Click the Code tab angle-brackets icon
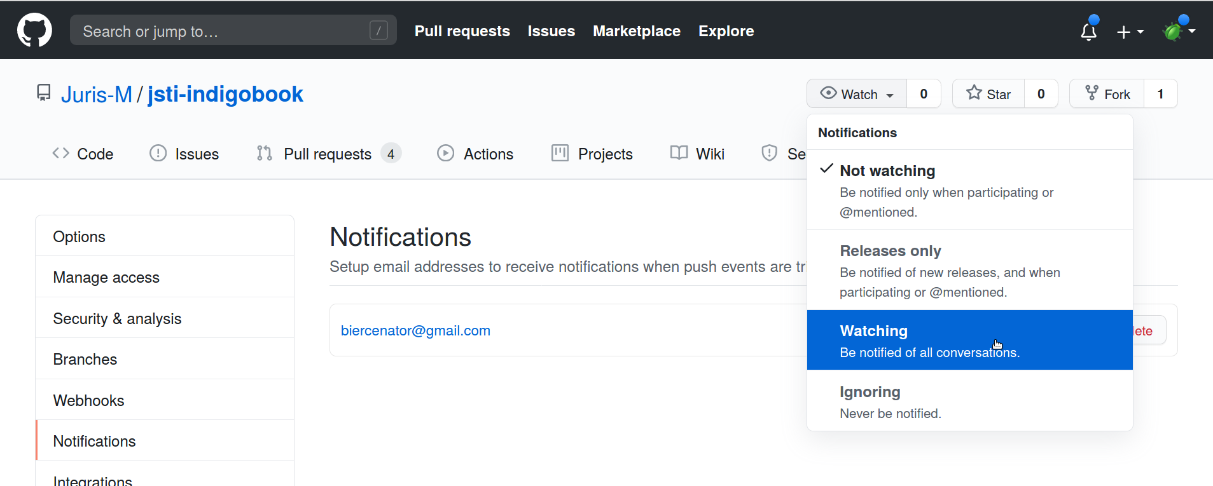Screen dimensions: 1213x486 [60, 153]
